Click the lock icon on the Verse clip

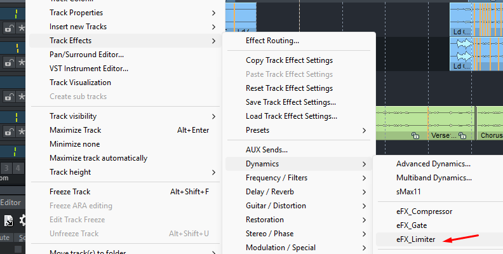tap(462, 135)
